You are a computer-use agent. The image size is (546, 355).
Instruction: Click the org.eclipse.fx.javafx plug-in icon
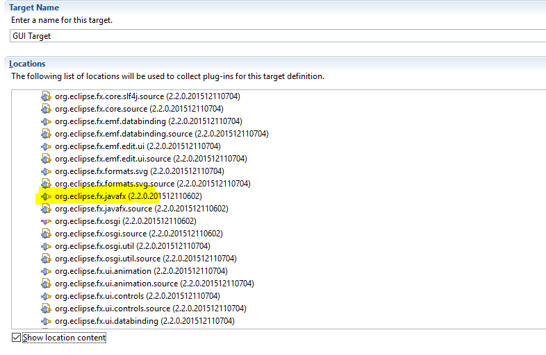(46, 196)
